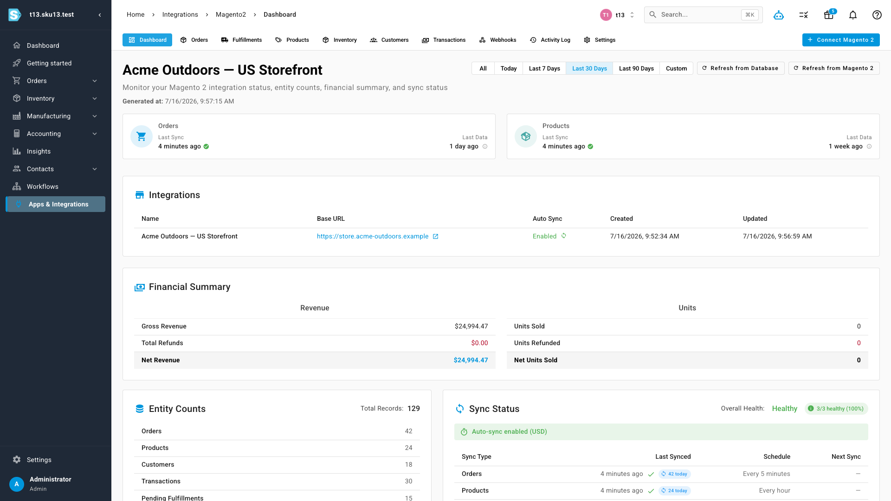Click the Integrations section storefront icon
891x501 pixels.
pos(139,195)
